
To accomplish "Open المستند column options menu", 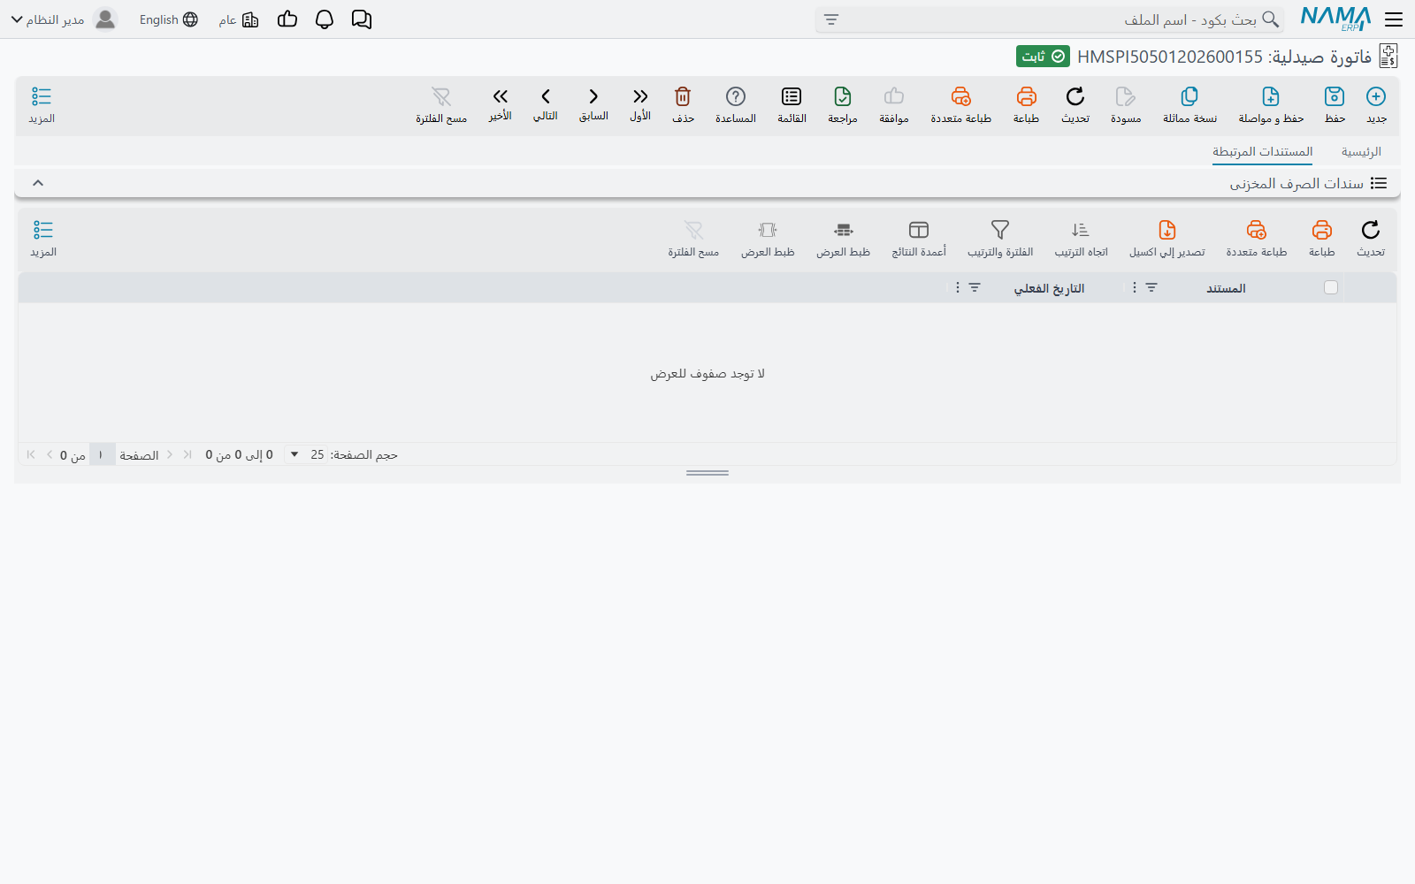I will coord(1135,287).
